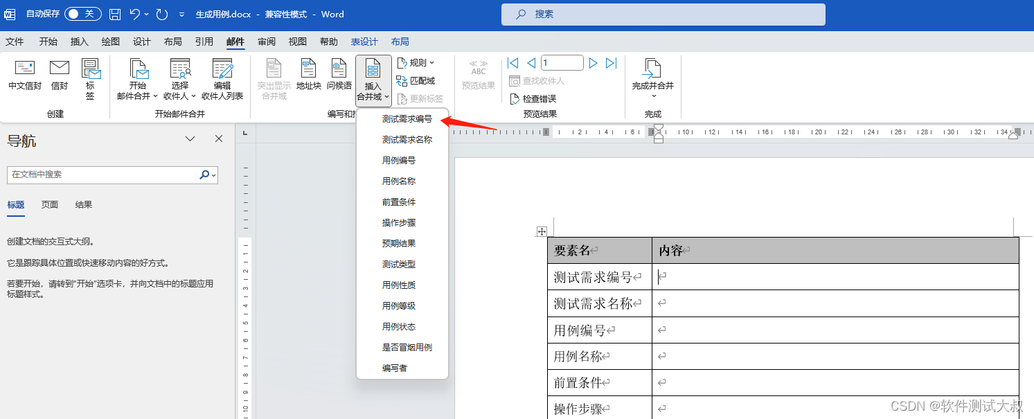The image size is (1034, 419).
Task: Open the 表设计 contextual tab
Action: (x=364, y=42)
